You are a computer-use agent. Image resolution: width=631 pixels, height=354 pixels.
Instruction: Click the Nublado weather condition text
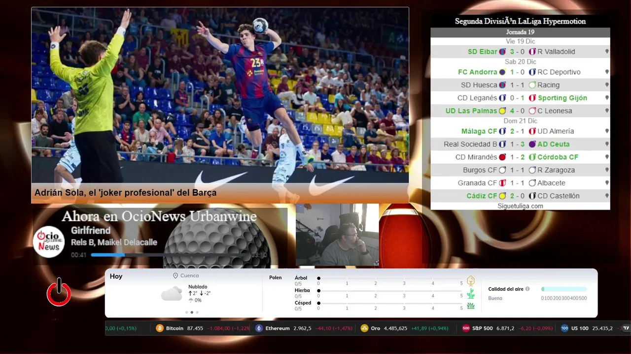click(198, 287)
